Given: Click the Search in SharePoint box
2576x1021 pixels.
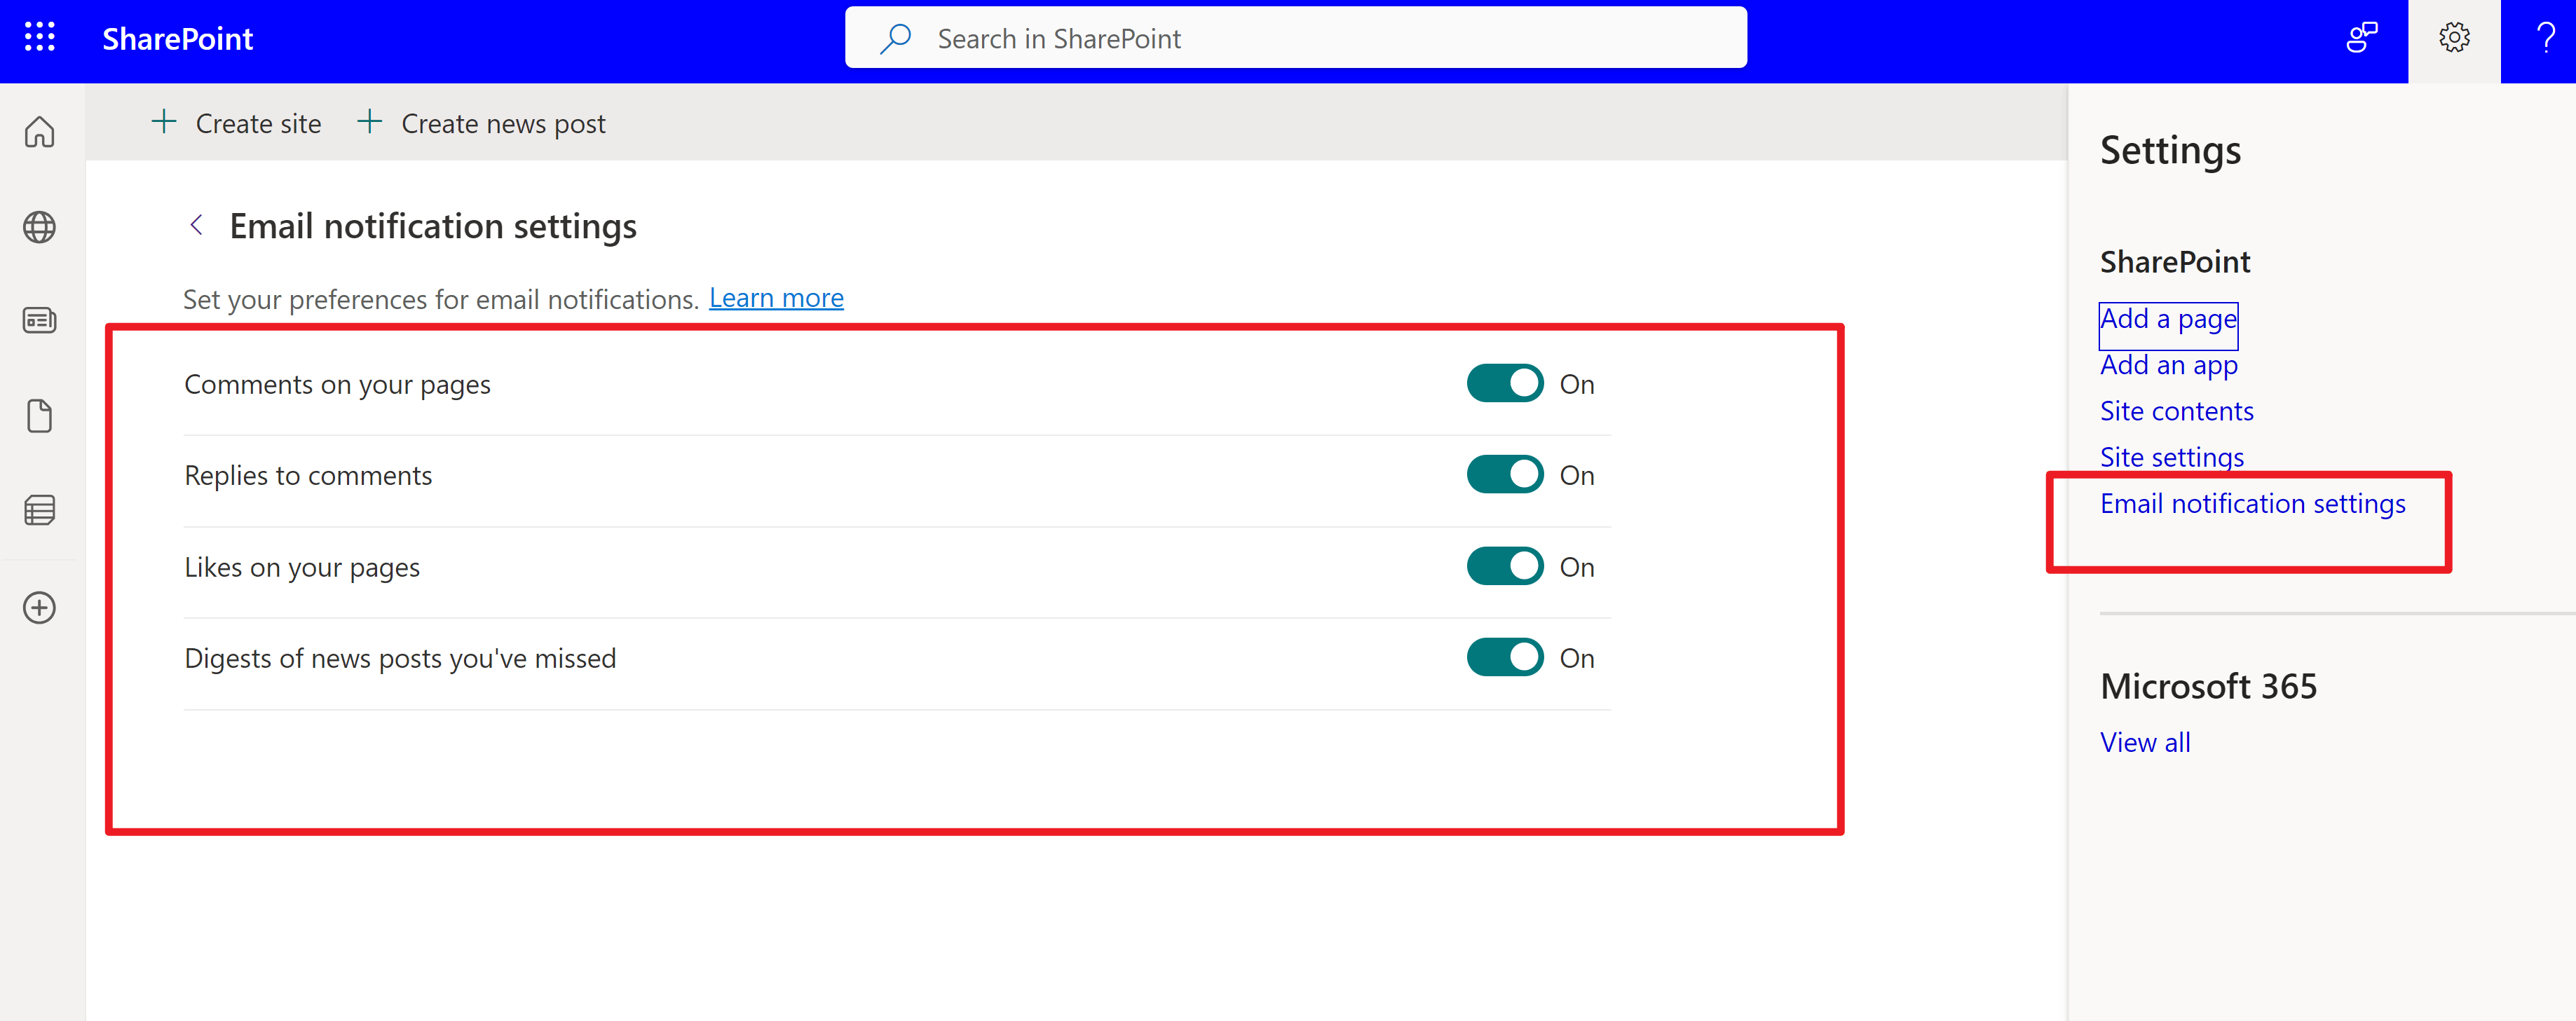Looking at the screenshot, I should (1295, 38).
